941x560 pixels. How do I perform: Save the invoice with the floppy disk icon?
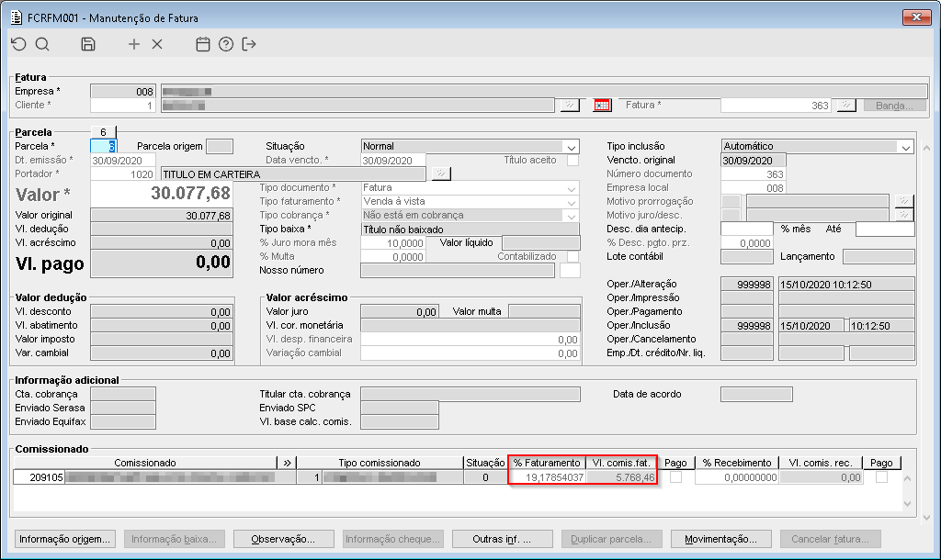pos(88,44)
